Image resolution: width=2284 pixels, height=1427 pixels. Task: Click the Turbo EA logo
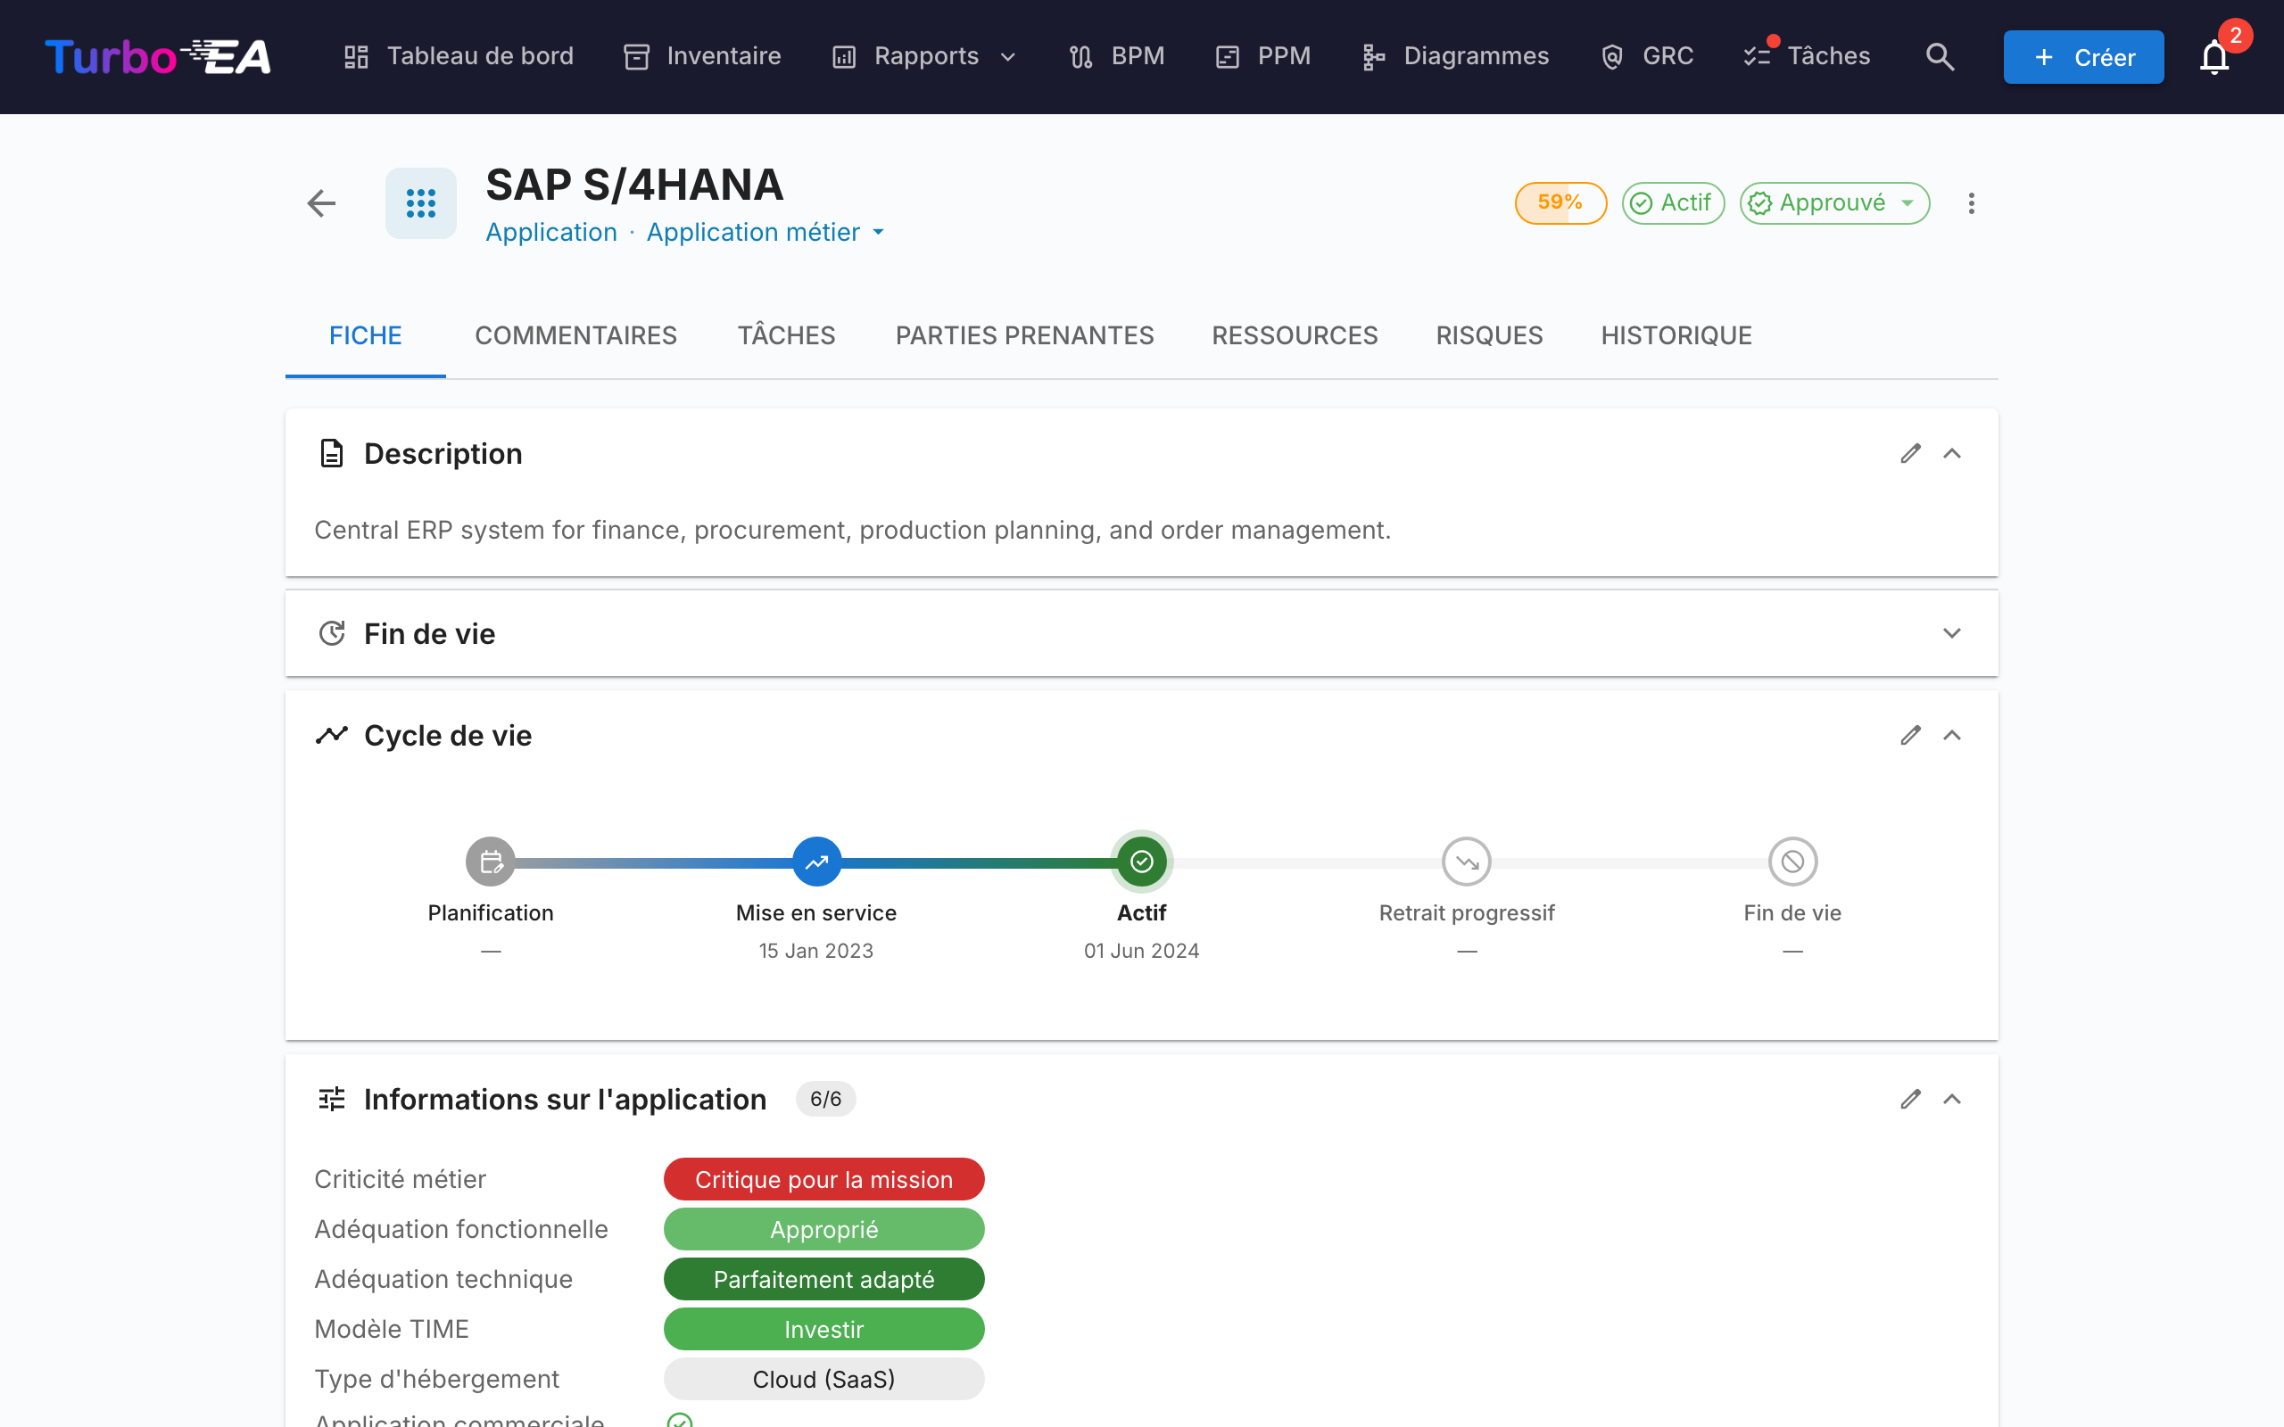point(158,56)
